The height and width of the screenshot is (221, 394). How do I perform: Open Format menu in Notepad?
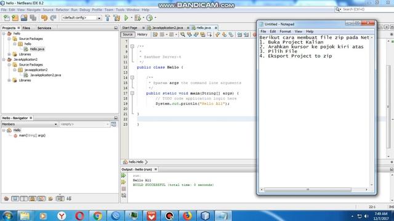(285, 31)
